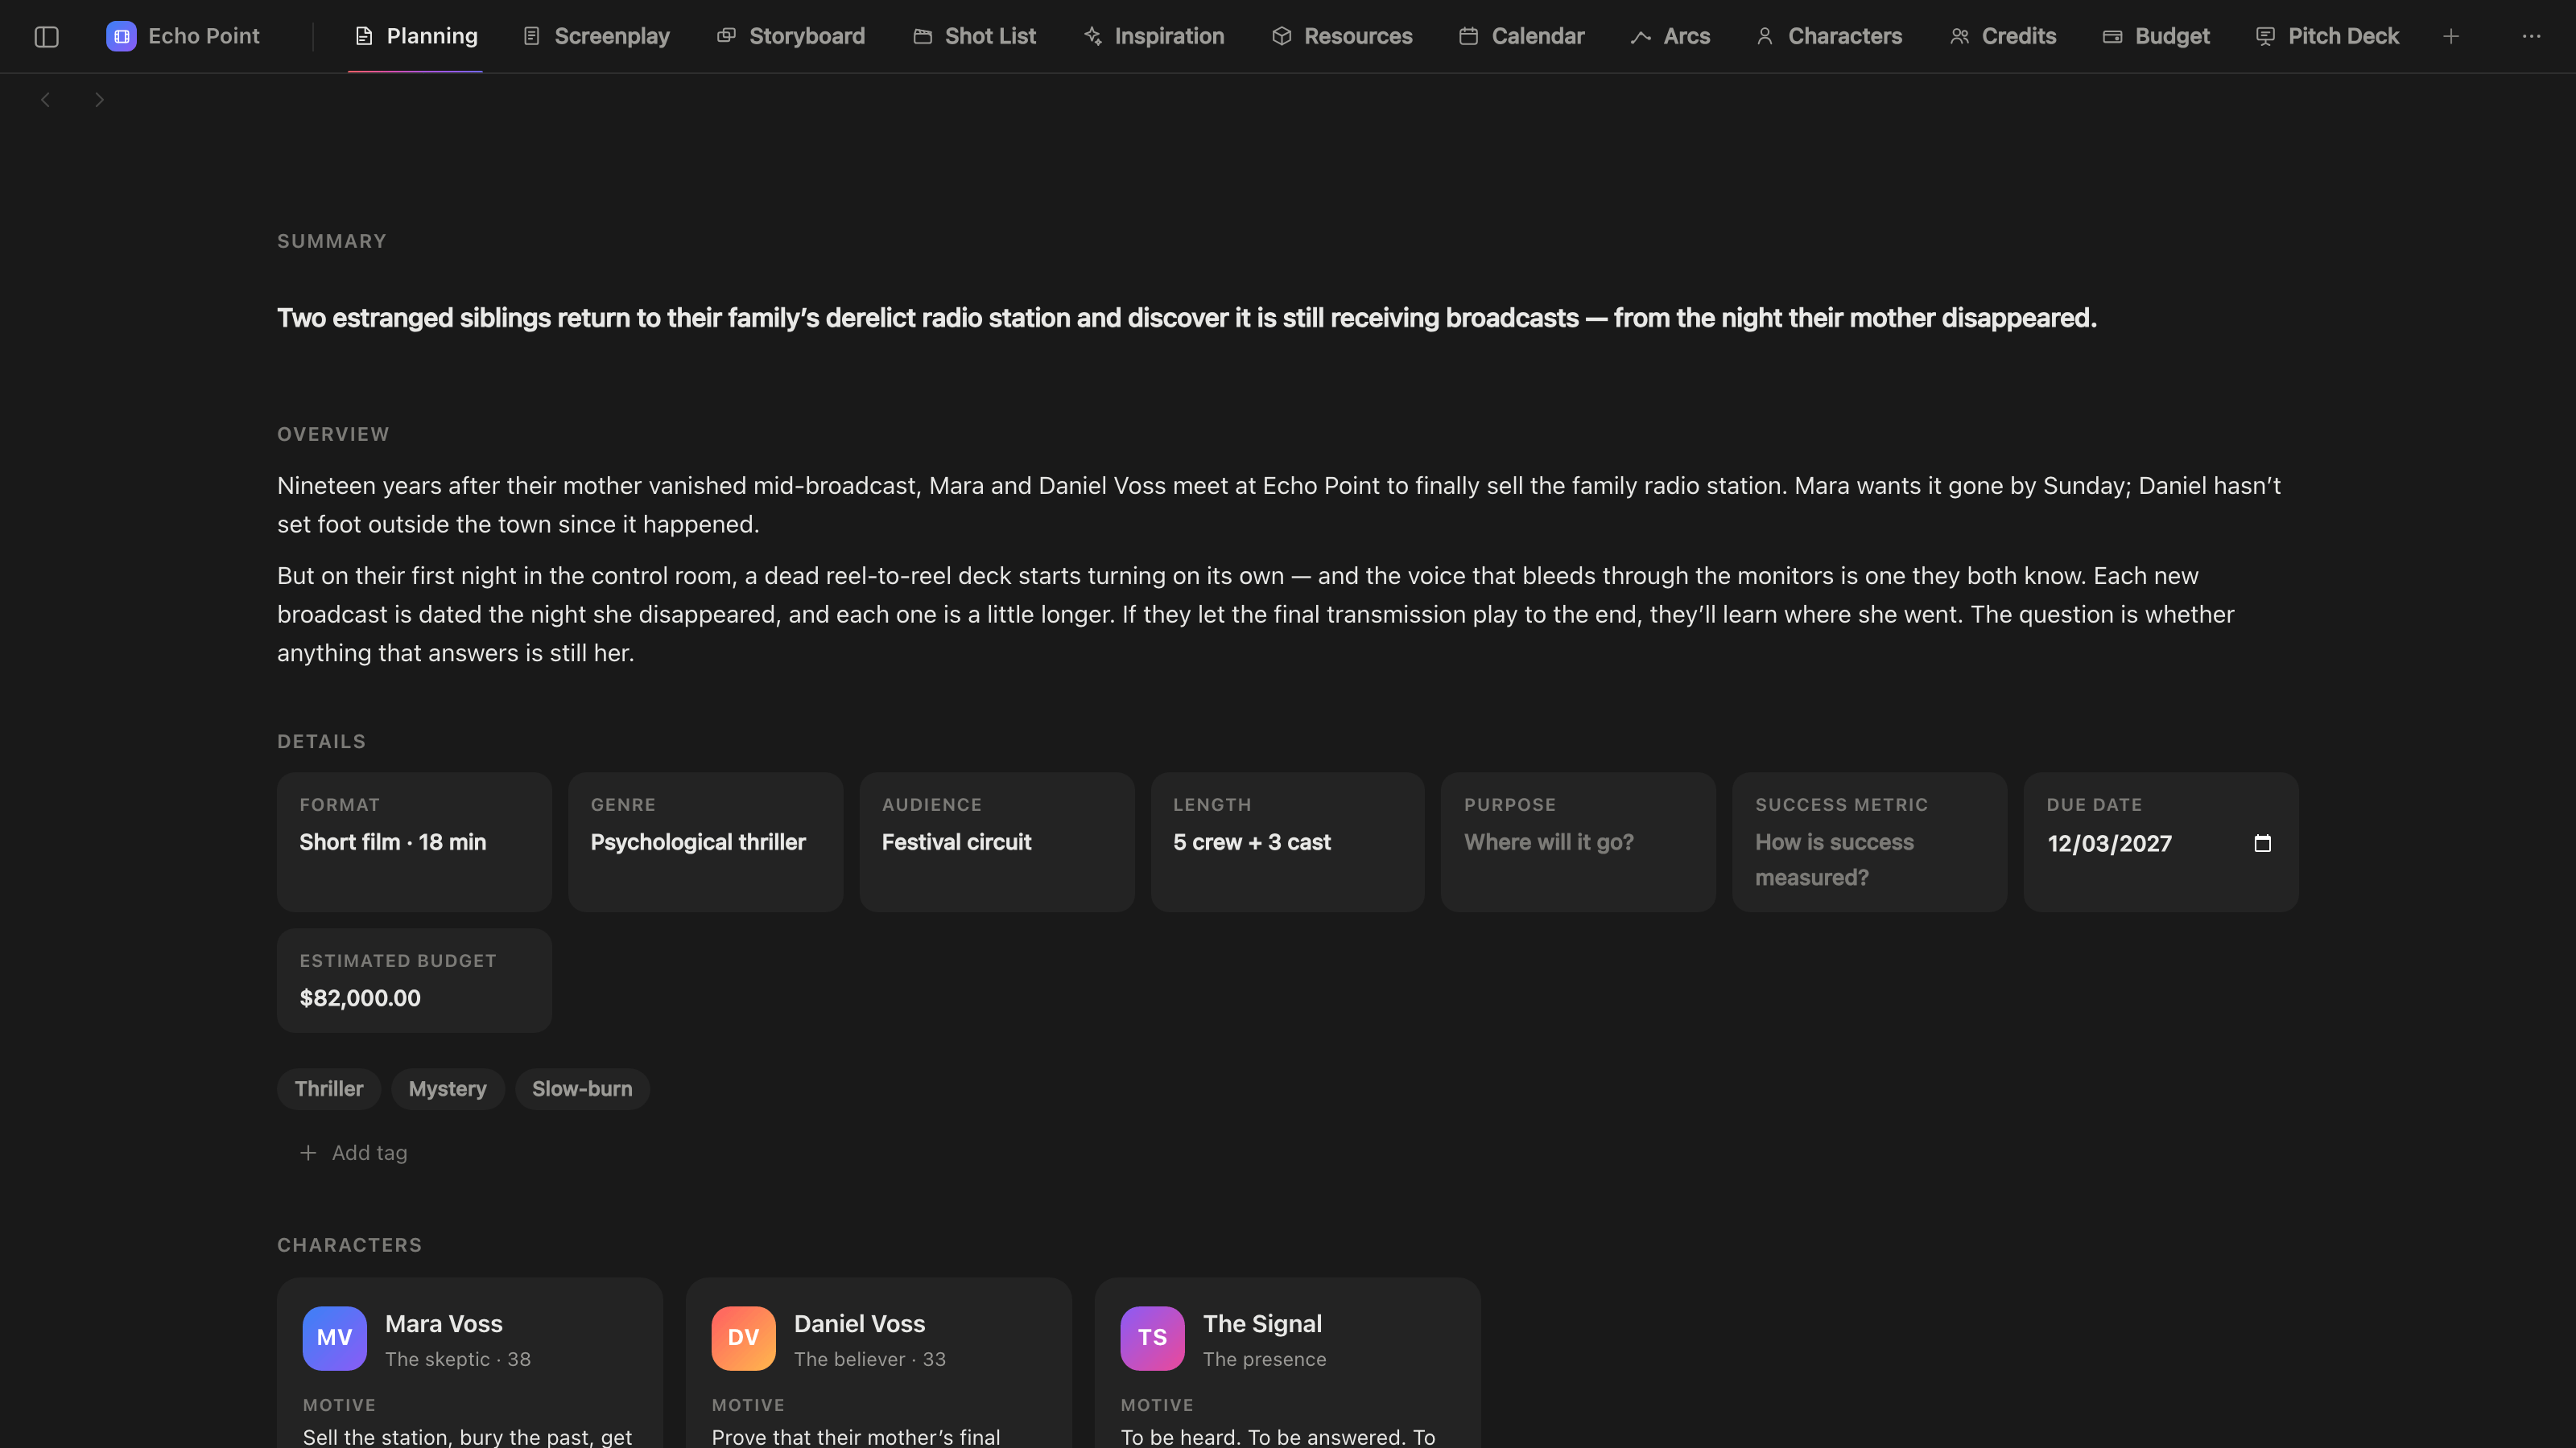The width and height of the screenshot is (2576, 1448).
Task: Open the Arcs tab
Action: coord(1670,37)
